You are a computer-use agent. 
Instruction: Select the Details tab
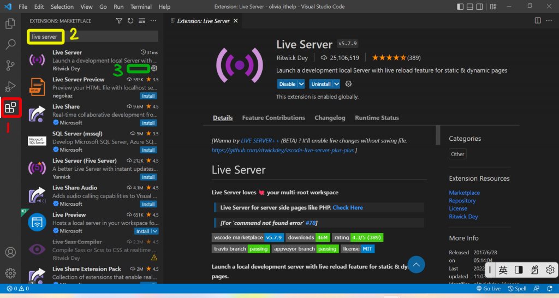pos(223,118)
